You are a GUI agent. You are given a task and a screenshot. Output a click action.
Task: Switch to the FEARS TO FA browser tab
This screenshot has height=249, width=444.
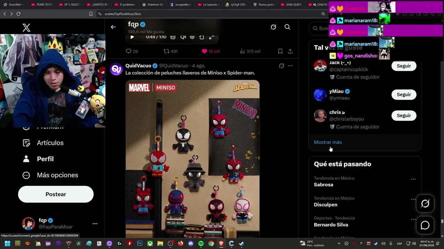click(42, 4)
